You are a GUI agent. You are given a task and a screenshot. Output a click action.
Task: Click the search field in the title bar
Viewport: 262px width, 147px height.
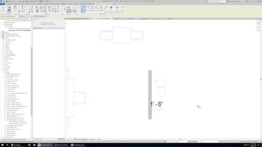[x=217, y=1]
